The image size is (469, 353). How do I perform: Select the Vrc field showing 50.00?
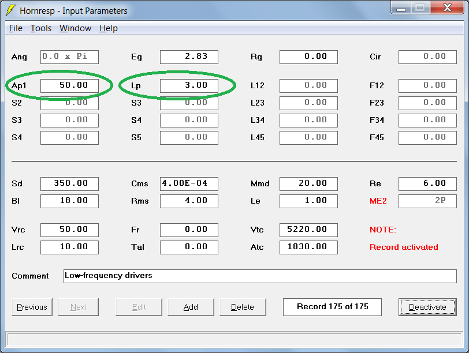[69, 230]
